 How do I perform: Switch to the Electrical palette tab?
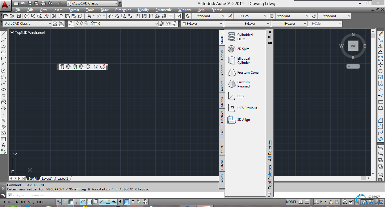[x=222, y=116]
